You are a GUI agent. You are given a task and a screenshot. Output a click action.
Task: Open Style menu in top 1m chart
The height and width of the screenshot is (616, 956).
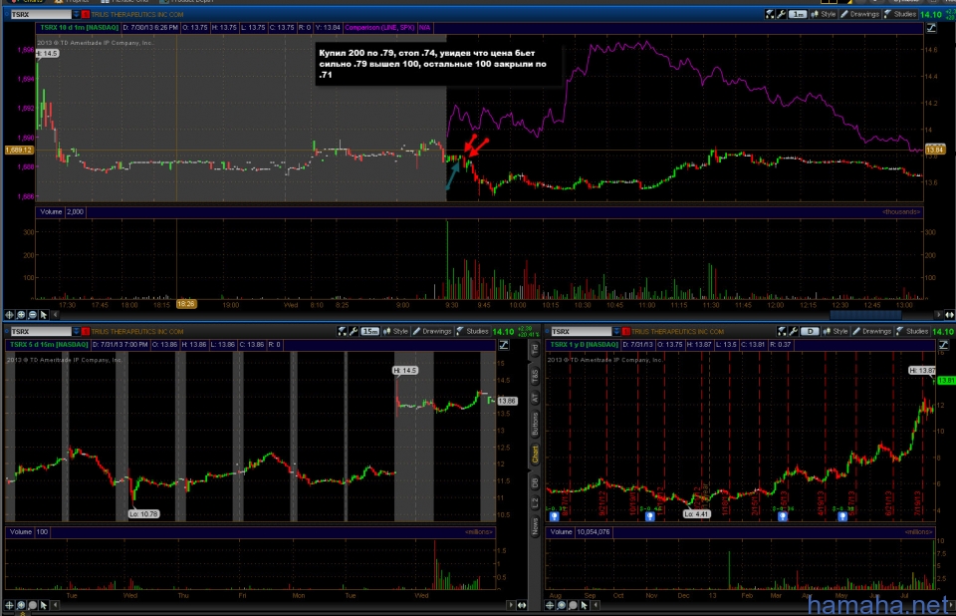click(x=824, y=14)
